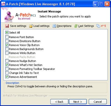Select the n° 5 toolbar label
Screen dimensions: 111x106
coord(103,26)
